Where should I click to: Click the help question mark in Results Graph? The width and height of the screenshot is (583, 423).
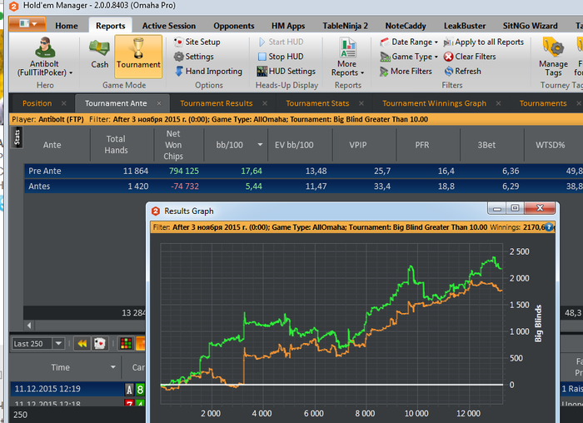[x=549, y=227]
